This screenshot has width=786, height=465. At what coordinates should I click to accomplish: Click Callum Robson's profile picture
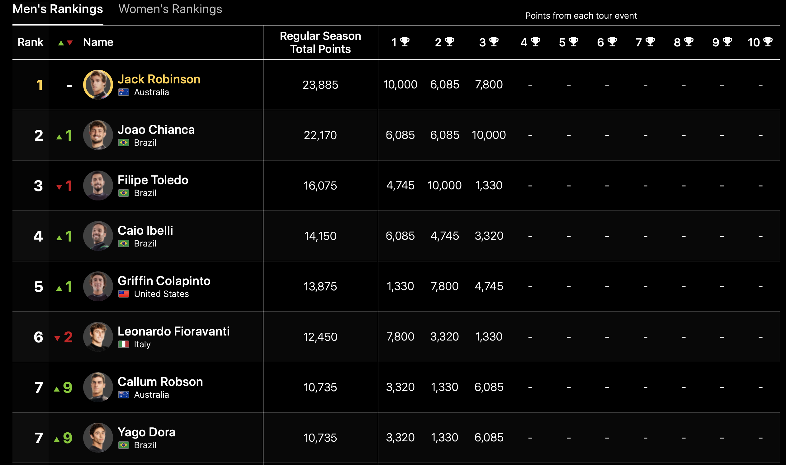(98, 387)
